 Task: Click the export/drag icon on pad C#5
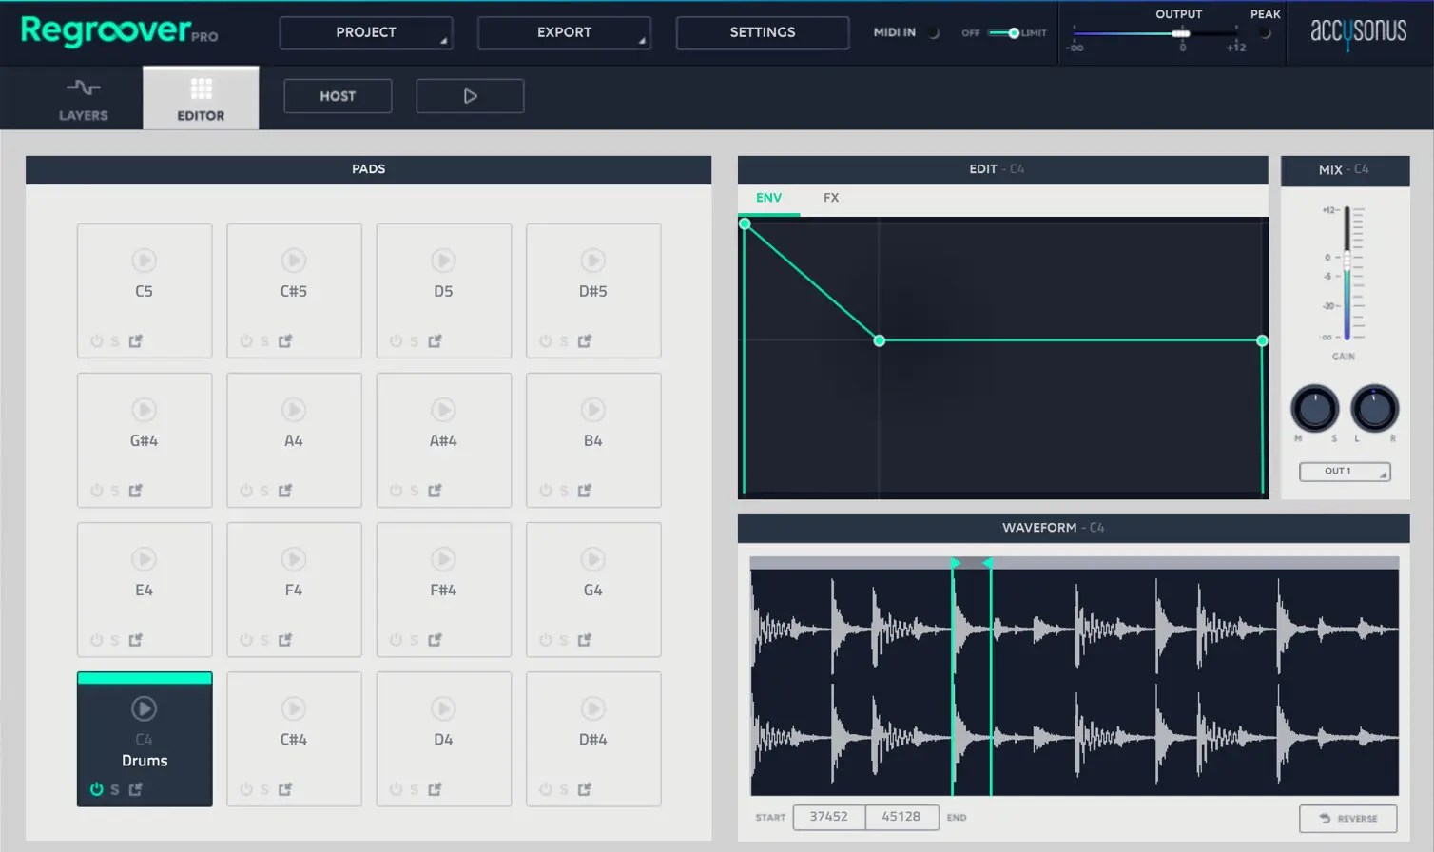click(x=283, y=340)
